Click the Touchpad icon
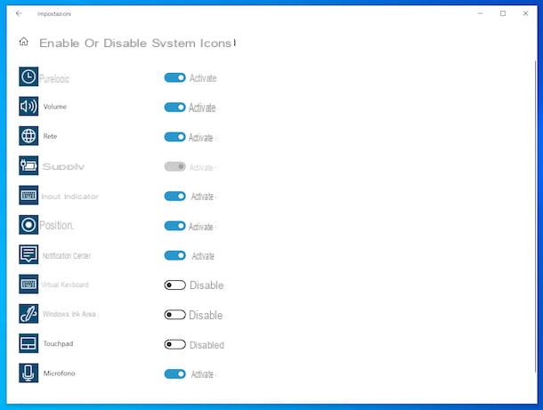This screenshot has width=543, height=410. pos(28,343)
